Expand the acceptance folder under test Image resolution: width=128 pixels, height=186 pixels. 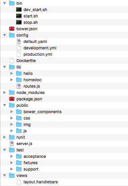pos(11,156)
